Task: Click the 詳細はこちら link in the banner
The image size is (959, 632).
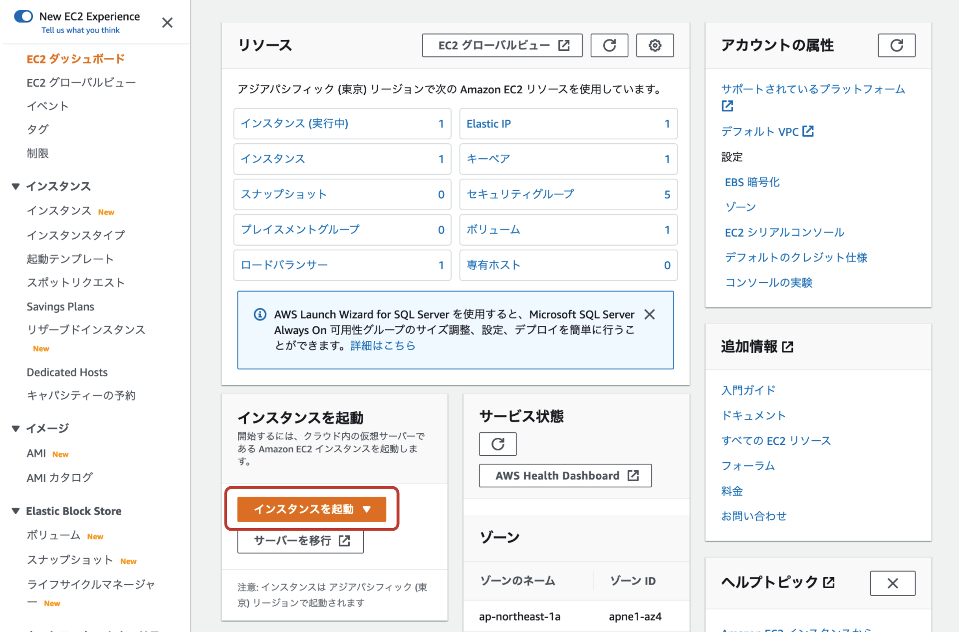Action: pos(383,345)
